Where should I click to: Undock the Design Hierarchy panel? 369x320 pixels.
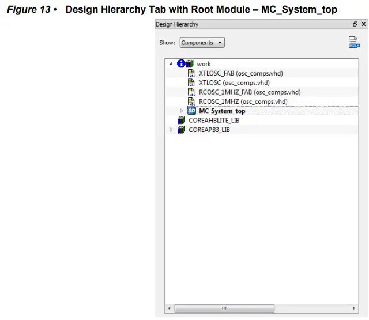pyautogui.click(x=355, y=24)
